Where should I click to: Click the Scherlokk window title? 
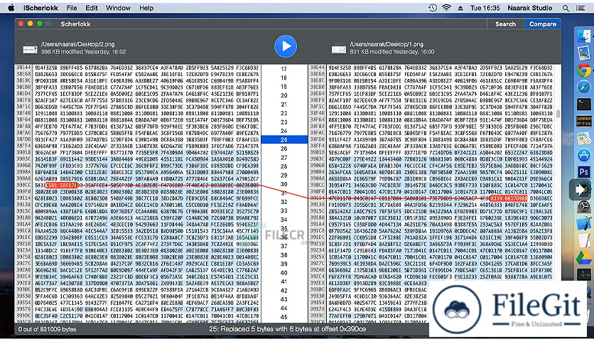[x=75, y=24]
